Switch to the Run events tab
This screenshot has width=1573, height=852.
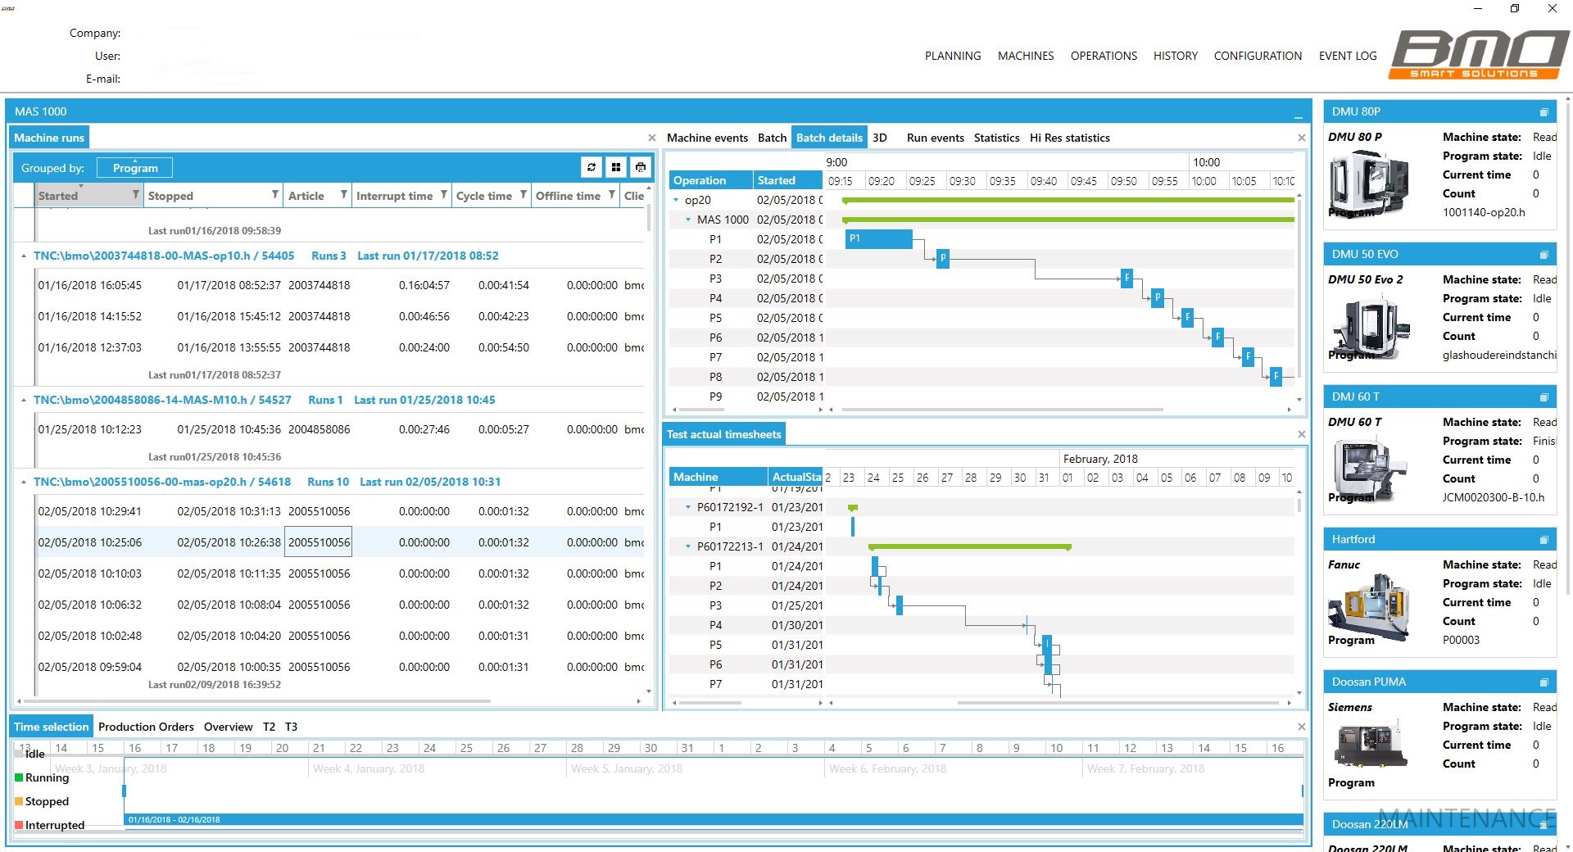click(936, 138)
